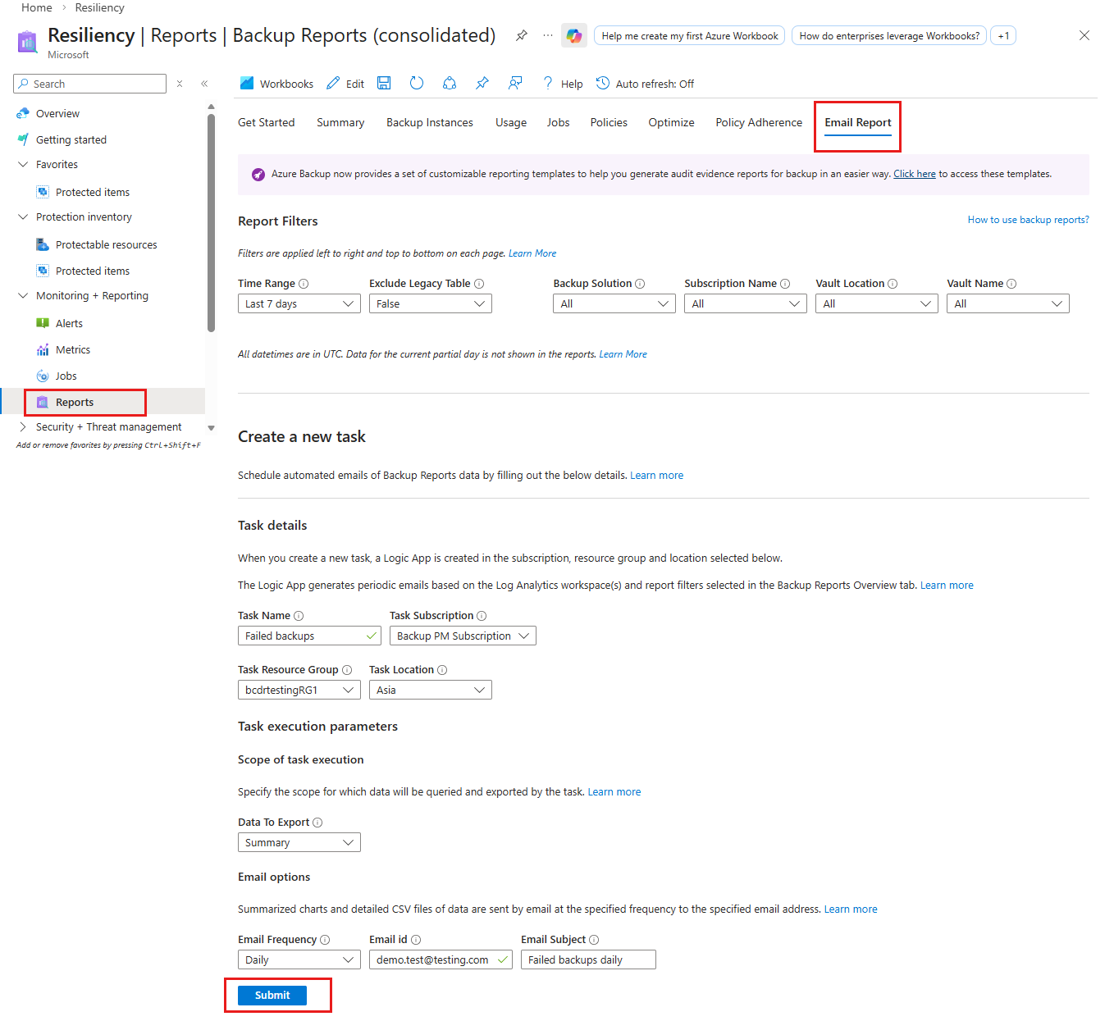
Task: Show info for Exclude Legacy Table
Action: coord(479,284)
